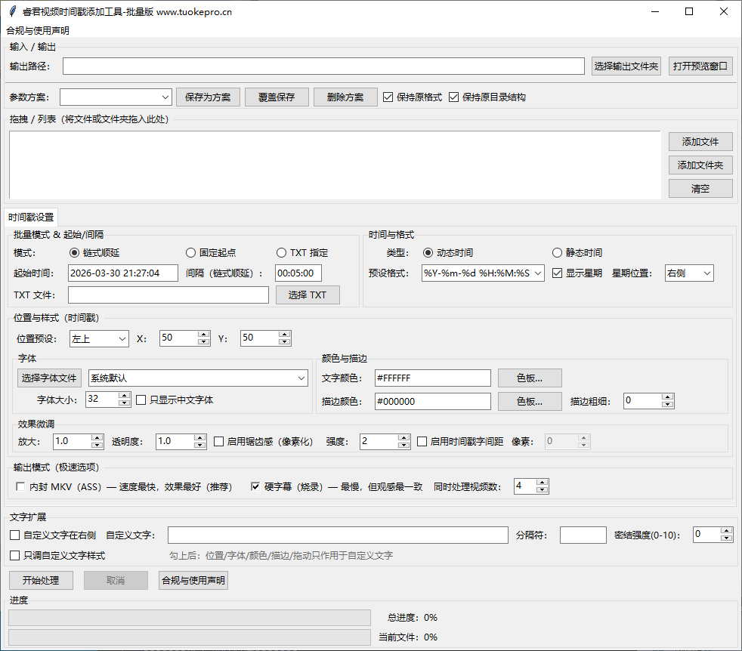
Task: Increase the 透明度 opacity spinner
Action: click(199, 437)
